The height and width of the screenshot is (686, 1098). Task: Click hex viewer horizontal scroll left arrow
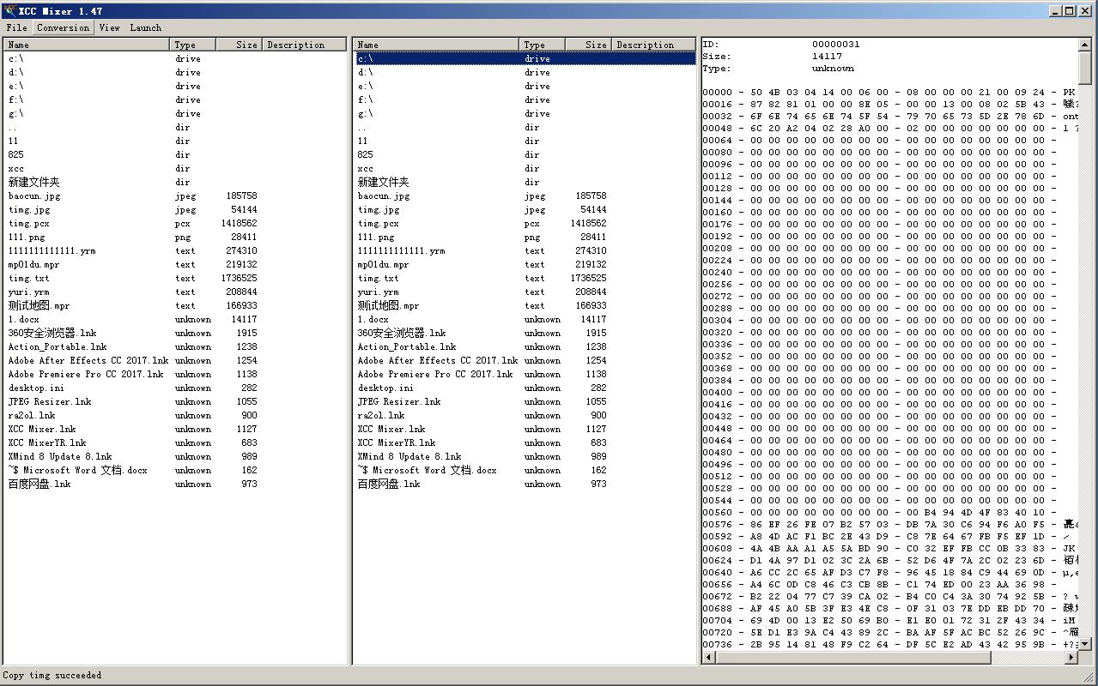[x=708, y=657]
